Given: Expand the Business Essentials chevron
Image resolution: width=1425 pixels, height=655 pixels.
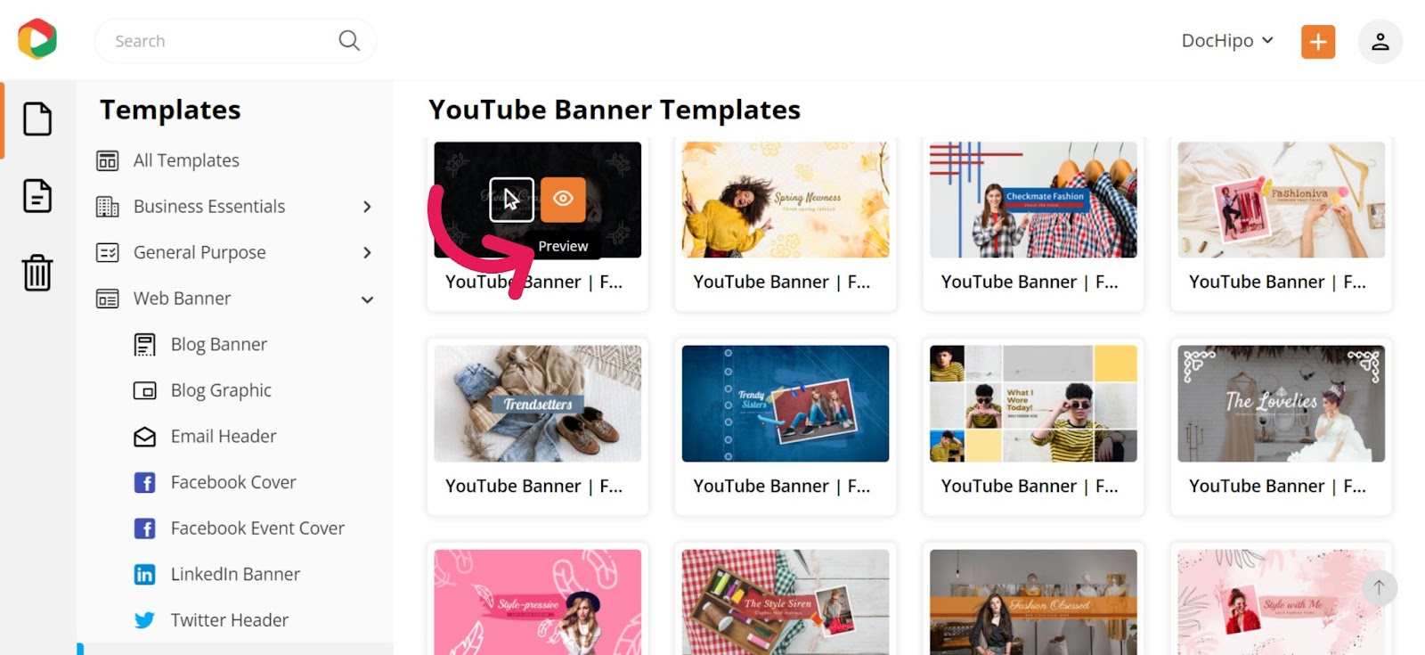Looking at the screenshot, I should 367,207.
